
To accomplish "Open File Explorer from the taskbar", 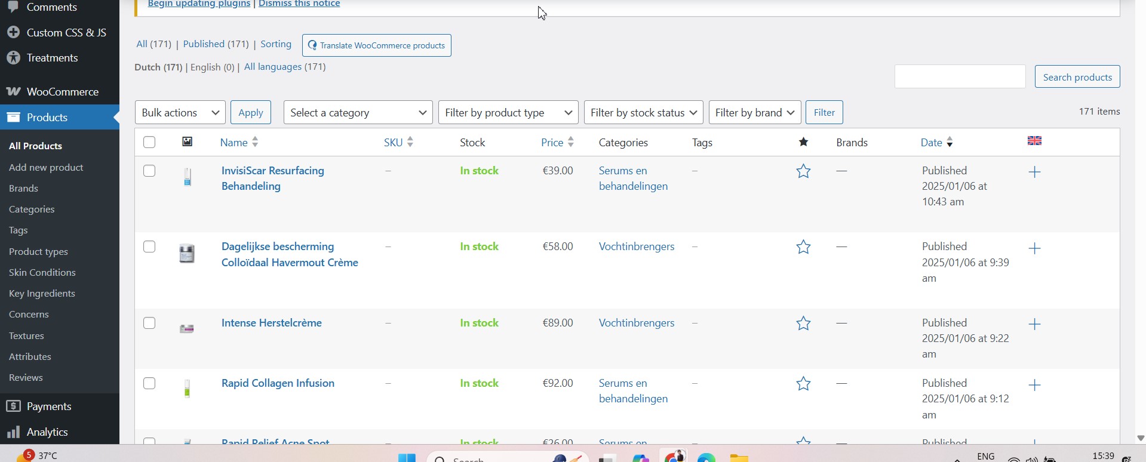I will (x=739, y=458).
